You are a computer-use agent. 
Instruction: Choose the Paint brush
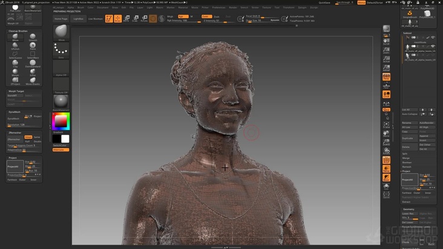coord(33,46)
